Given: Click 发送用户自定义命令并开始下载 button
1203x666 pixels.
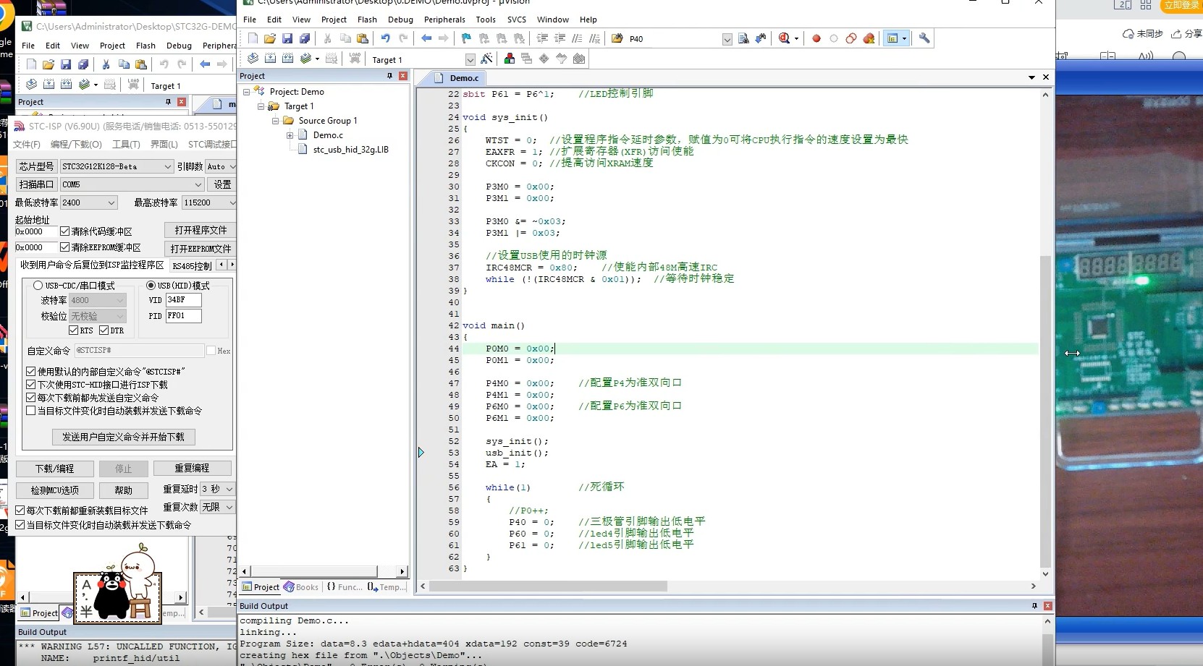Looking at the screenshot, I should tap(123, 437).
